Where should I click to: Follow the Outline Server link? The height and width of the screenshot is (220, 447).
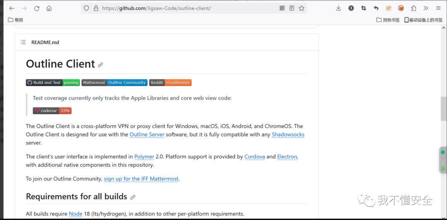click(x=147, y=134)
